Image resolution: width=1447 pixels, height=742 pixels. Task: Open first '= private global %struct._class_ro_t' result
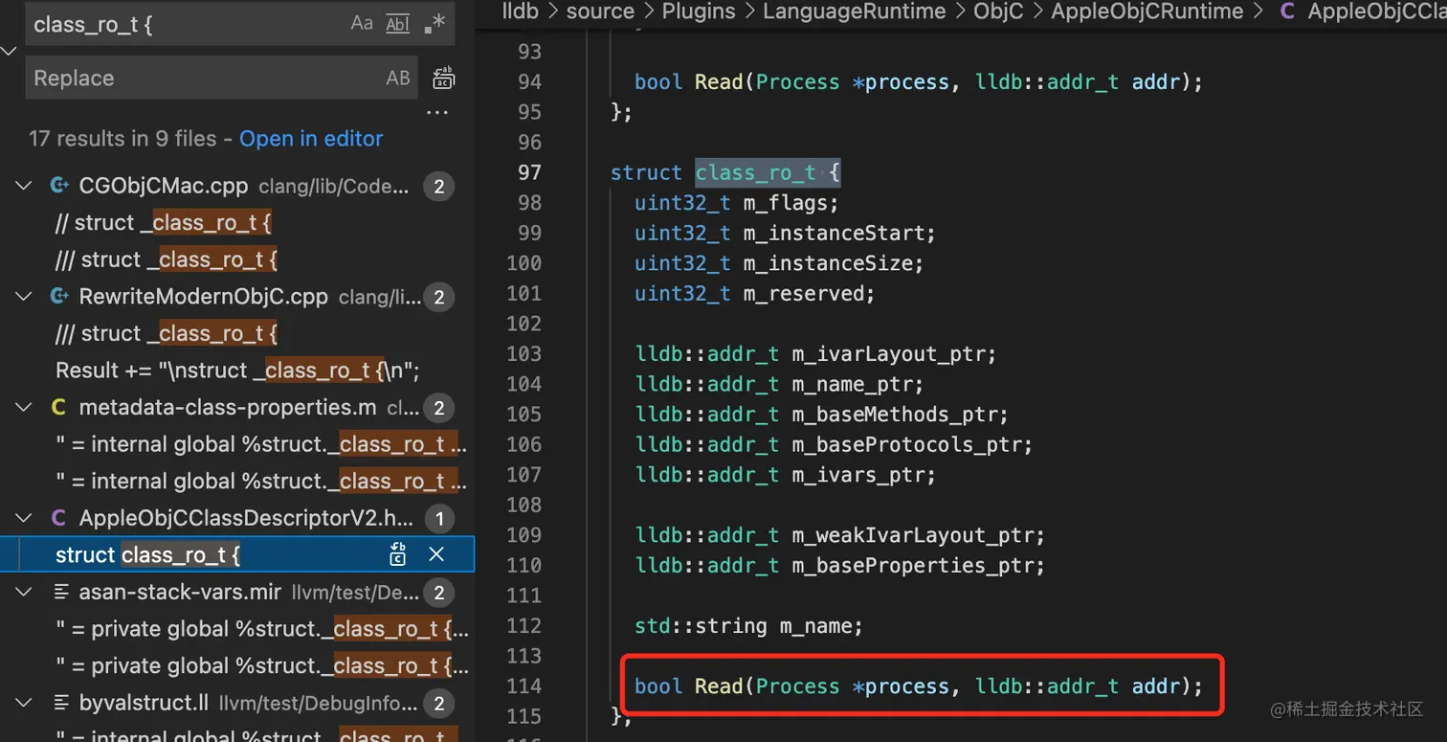pyautogui.click(x=263, y=629)
